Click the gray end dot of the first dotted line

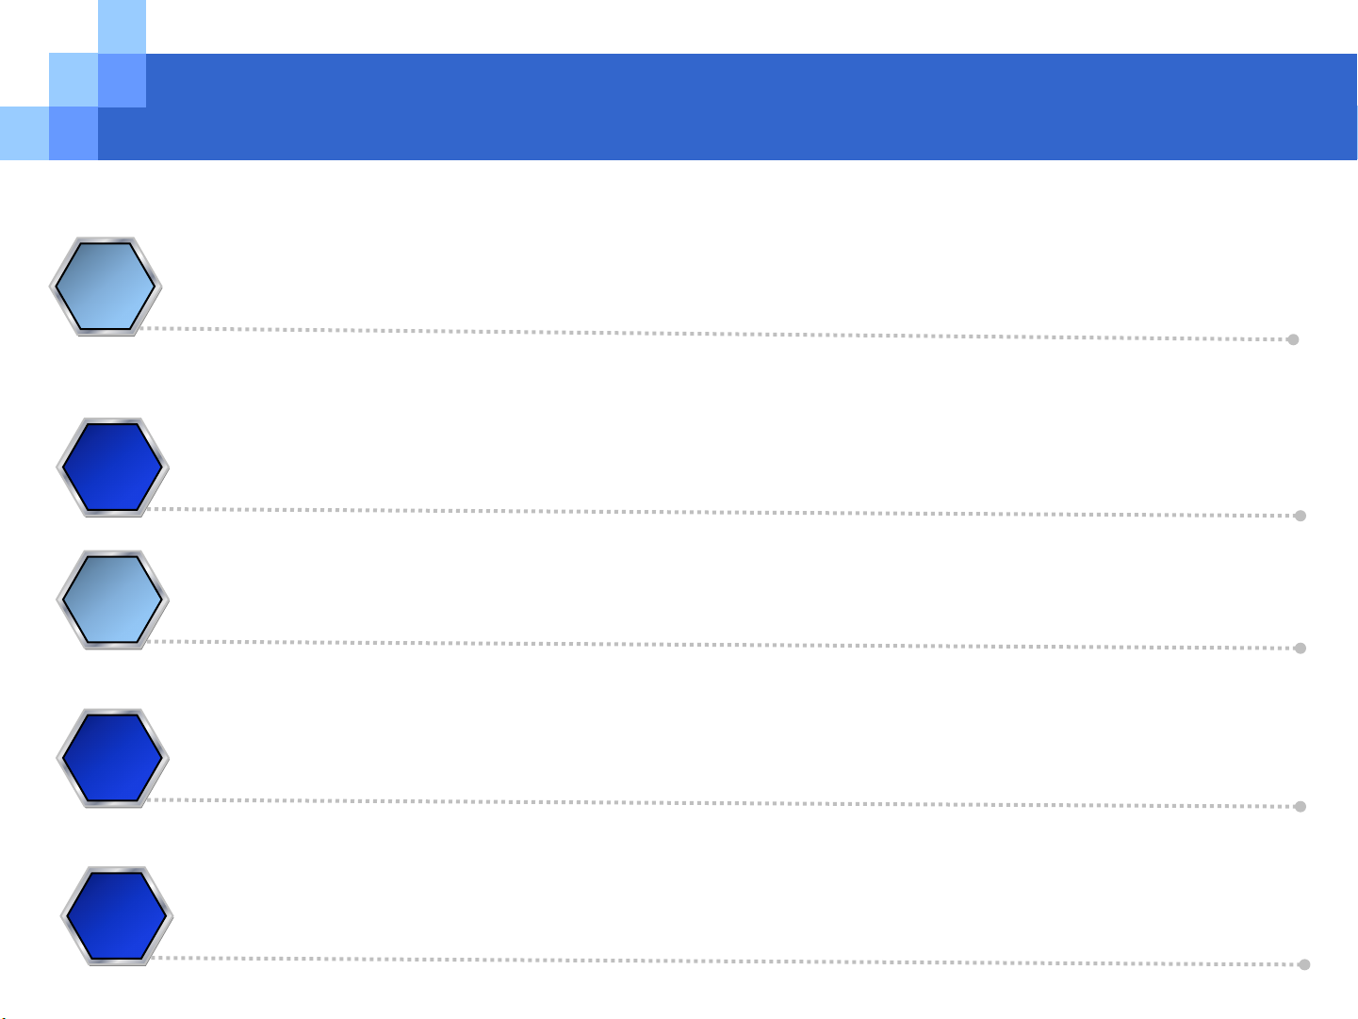point(1293,339)
